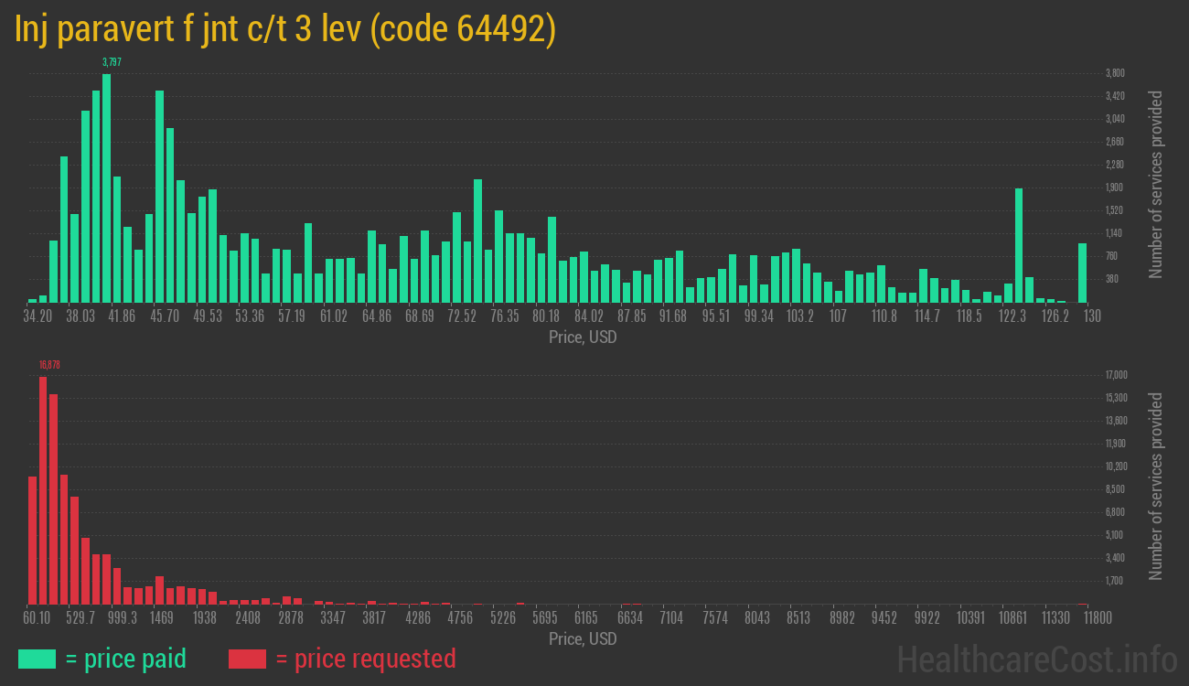Click the 17,000 y-axis tick label
Screen dimensions: 1189x686
click(1115, 375)
